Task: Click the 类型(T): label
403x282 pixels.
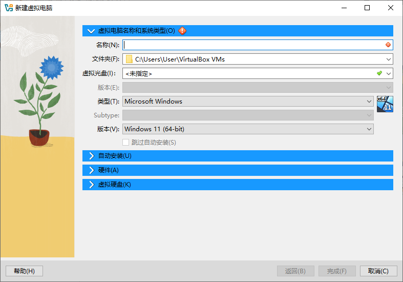Action: point(108,102)
